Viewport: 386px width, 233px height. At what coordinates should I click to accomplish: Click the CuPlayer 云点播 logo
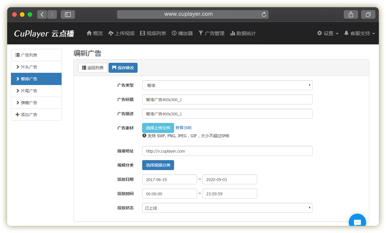(44, 33)
